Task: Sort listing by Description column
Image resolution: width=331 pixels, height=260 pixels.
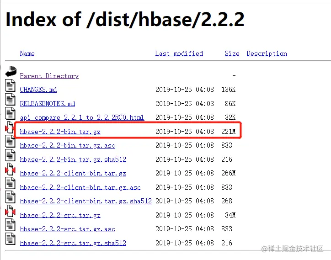Action: [x=267, y=53]
